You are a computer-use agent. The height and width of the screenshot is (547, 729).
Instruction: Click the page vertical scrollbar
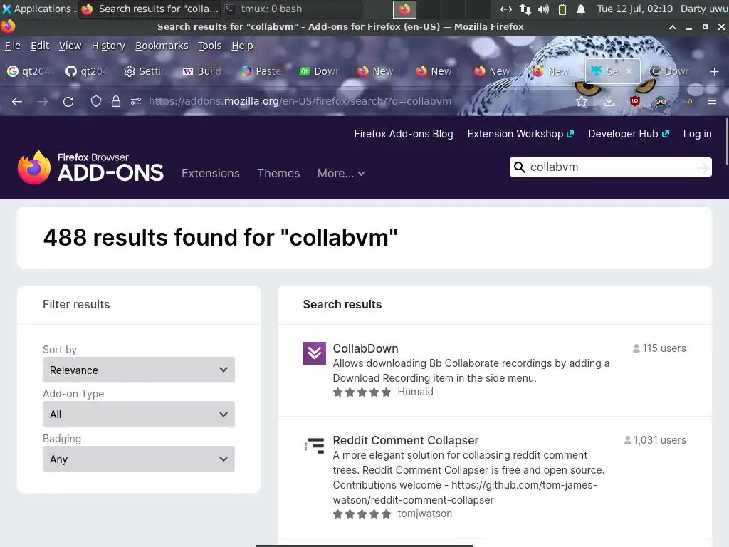tap(727, 142)
